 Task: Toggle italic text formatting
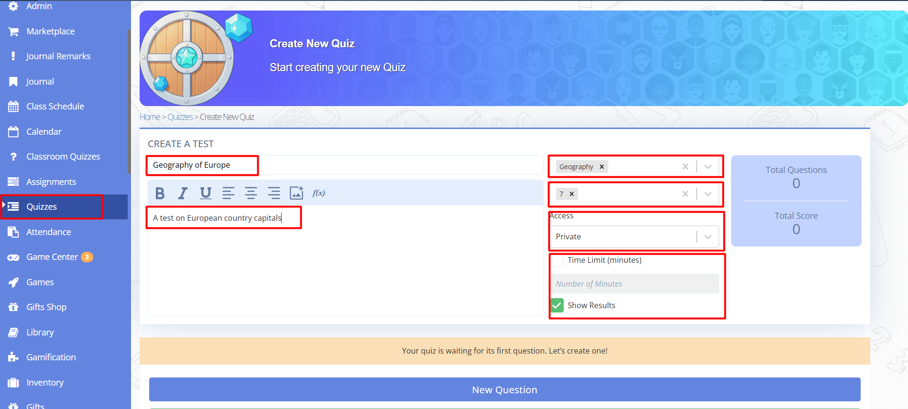pyautogui.click(x=183, y=193)
